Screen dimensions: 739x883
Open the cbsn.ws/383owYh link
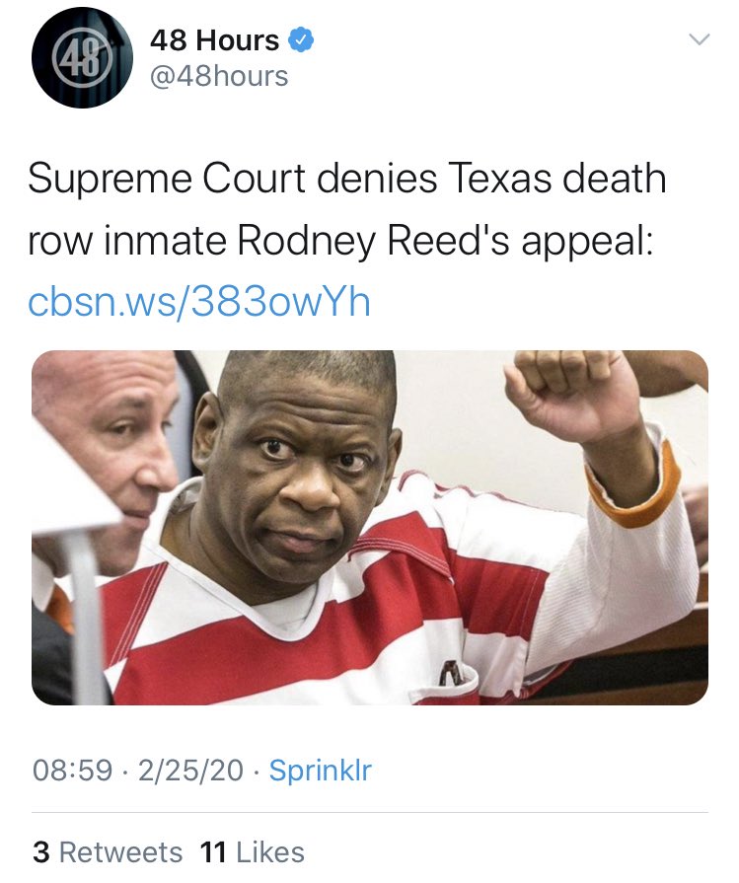199,301
